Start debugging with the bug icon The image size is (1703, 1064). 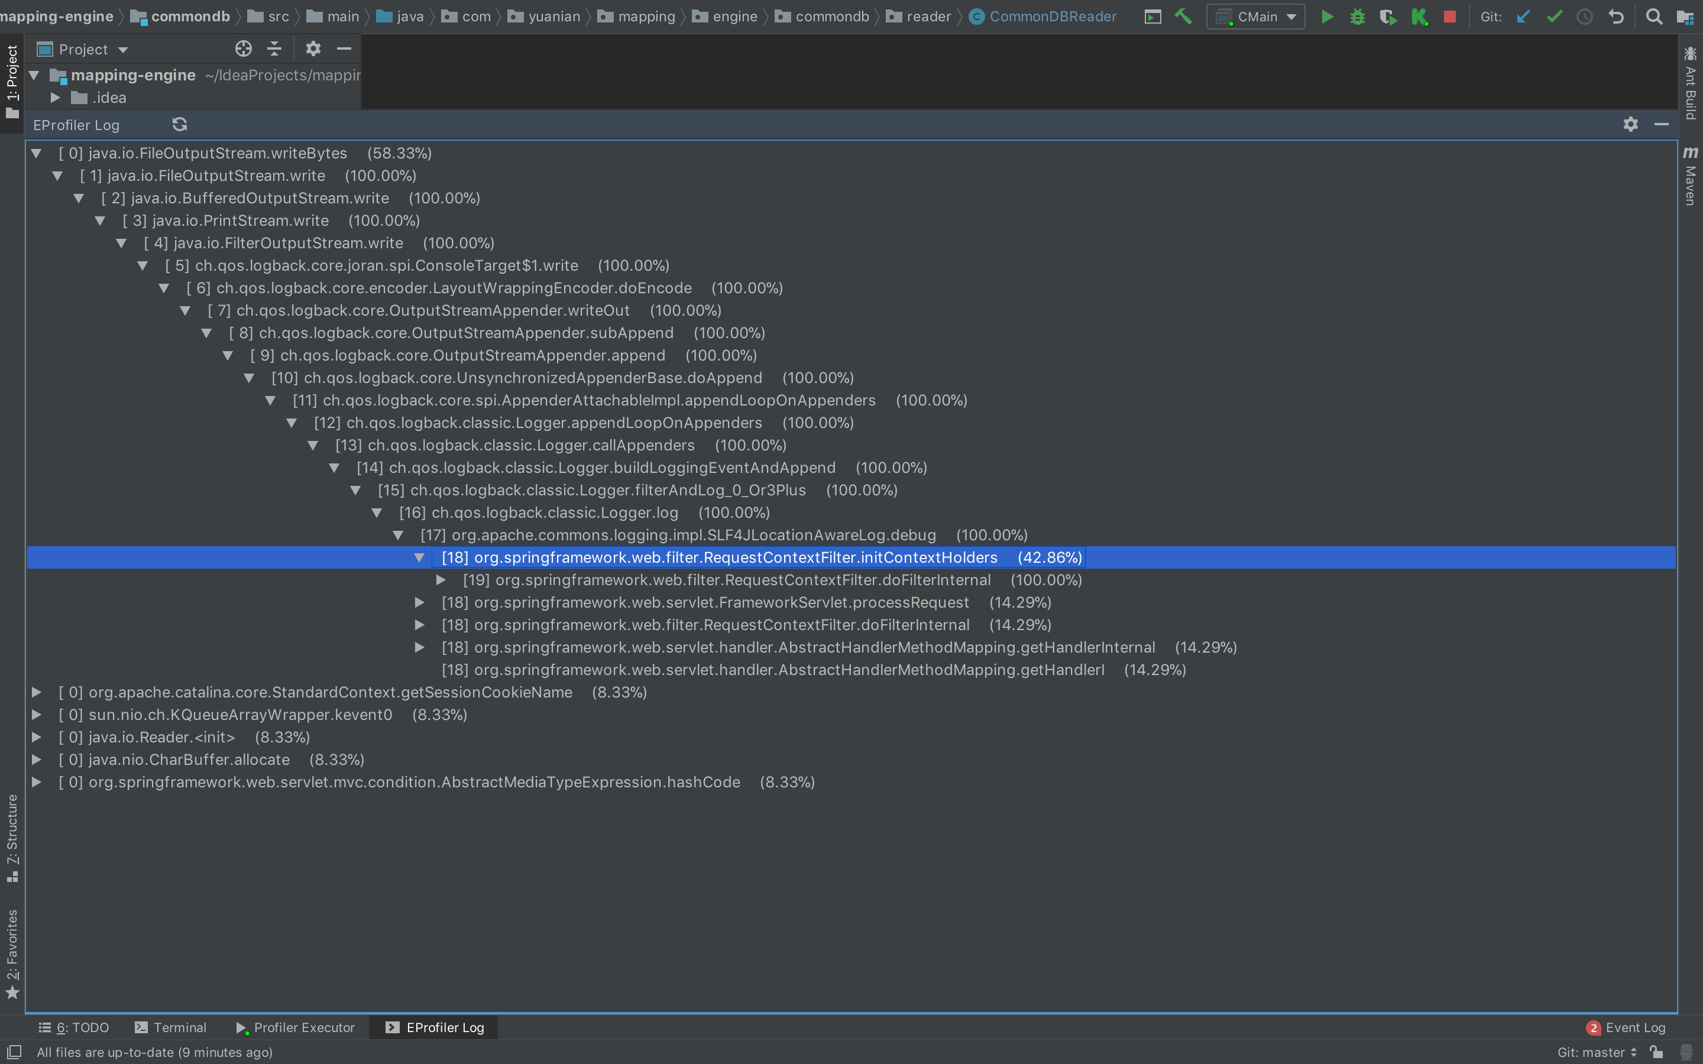[x=1358, y=16]
